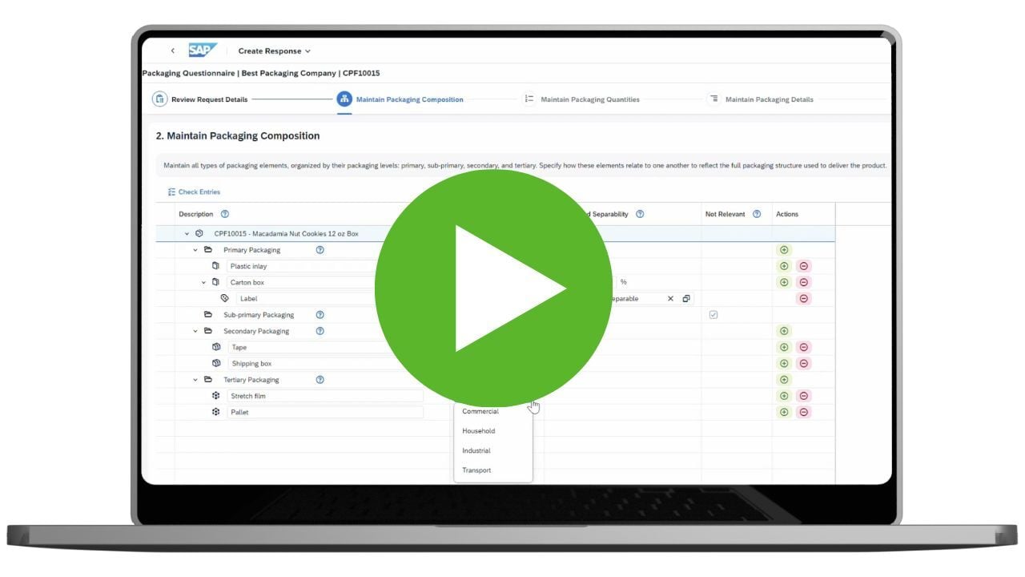Viewport: 1025px width, 577px height.
Task: Click the large green play button
Action: pyautogui.click(x=493, y=288)
